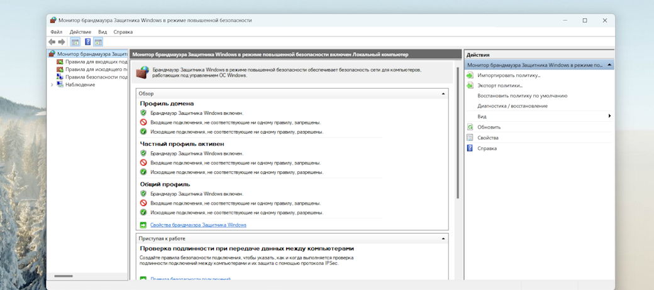Click the red blocked icon under Профиль домена
This screenshot has height=290, width=654.
(x=143, y=122)
